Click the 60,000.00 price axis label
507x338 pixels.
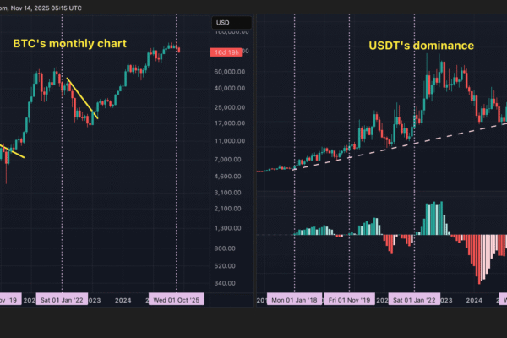(230, 72)
